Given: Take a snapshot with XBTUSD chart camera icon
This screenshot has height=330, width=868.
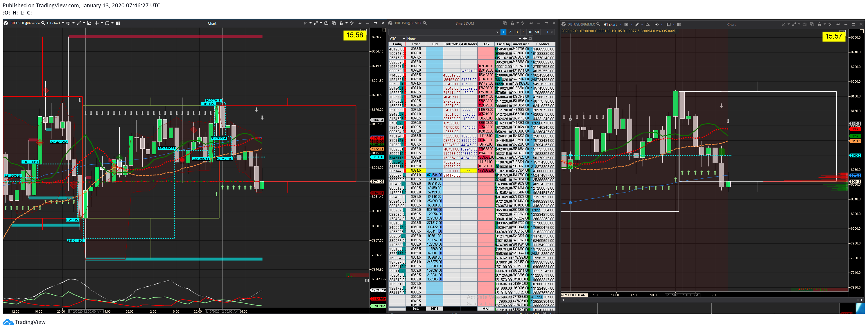Looking at the screenshot, I should [x=805, y=24].
